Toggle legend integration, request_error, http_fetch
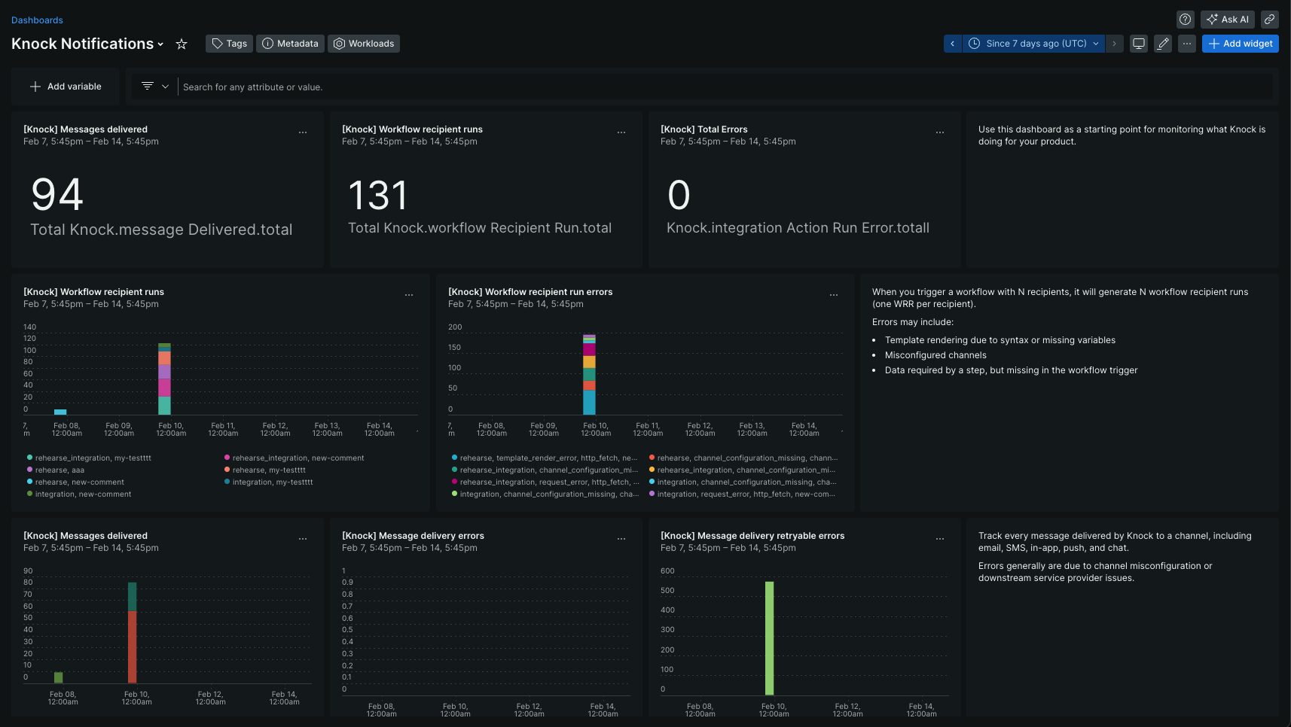1291x727 pixels. click(742, 494)
